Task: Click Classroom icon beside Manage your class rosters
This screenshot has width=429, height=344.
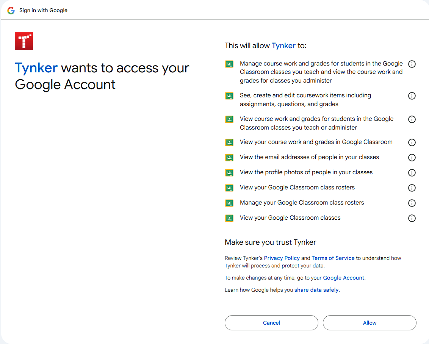Action: coord(229,203)
